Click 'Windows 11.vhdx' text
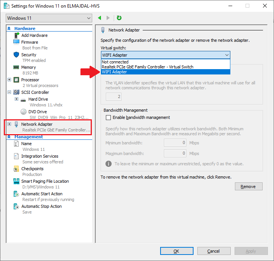Image resolution: width=274 pixels, height=261 pixels. [x=46, y=105]
